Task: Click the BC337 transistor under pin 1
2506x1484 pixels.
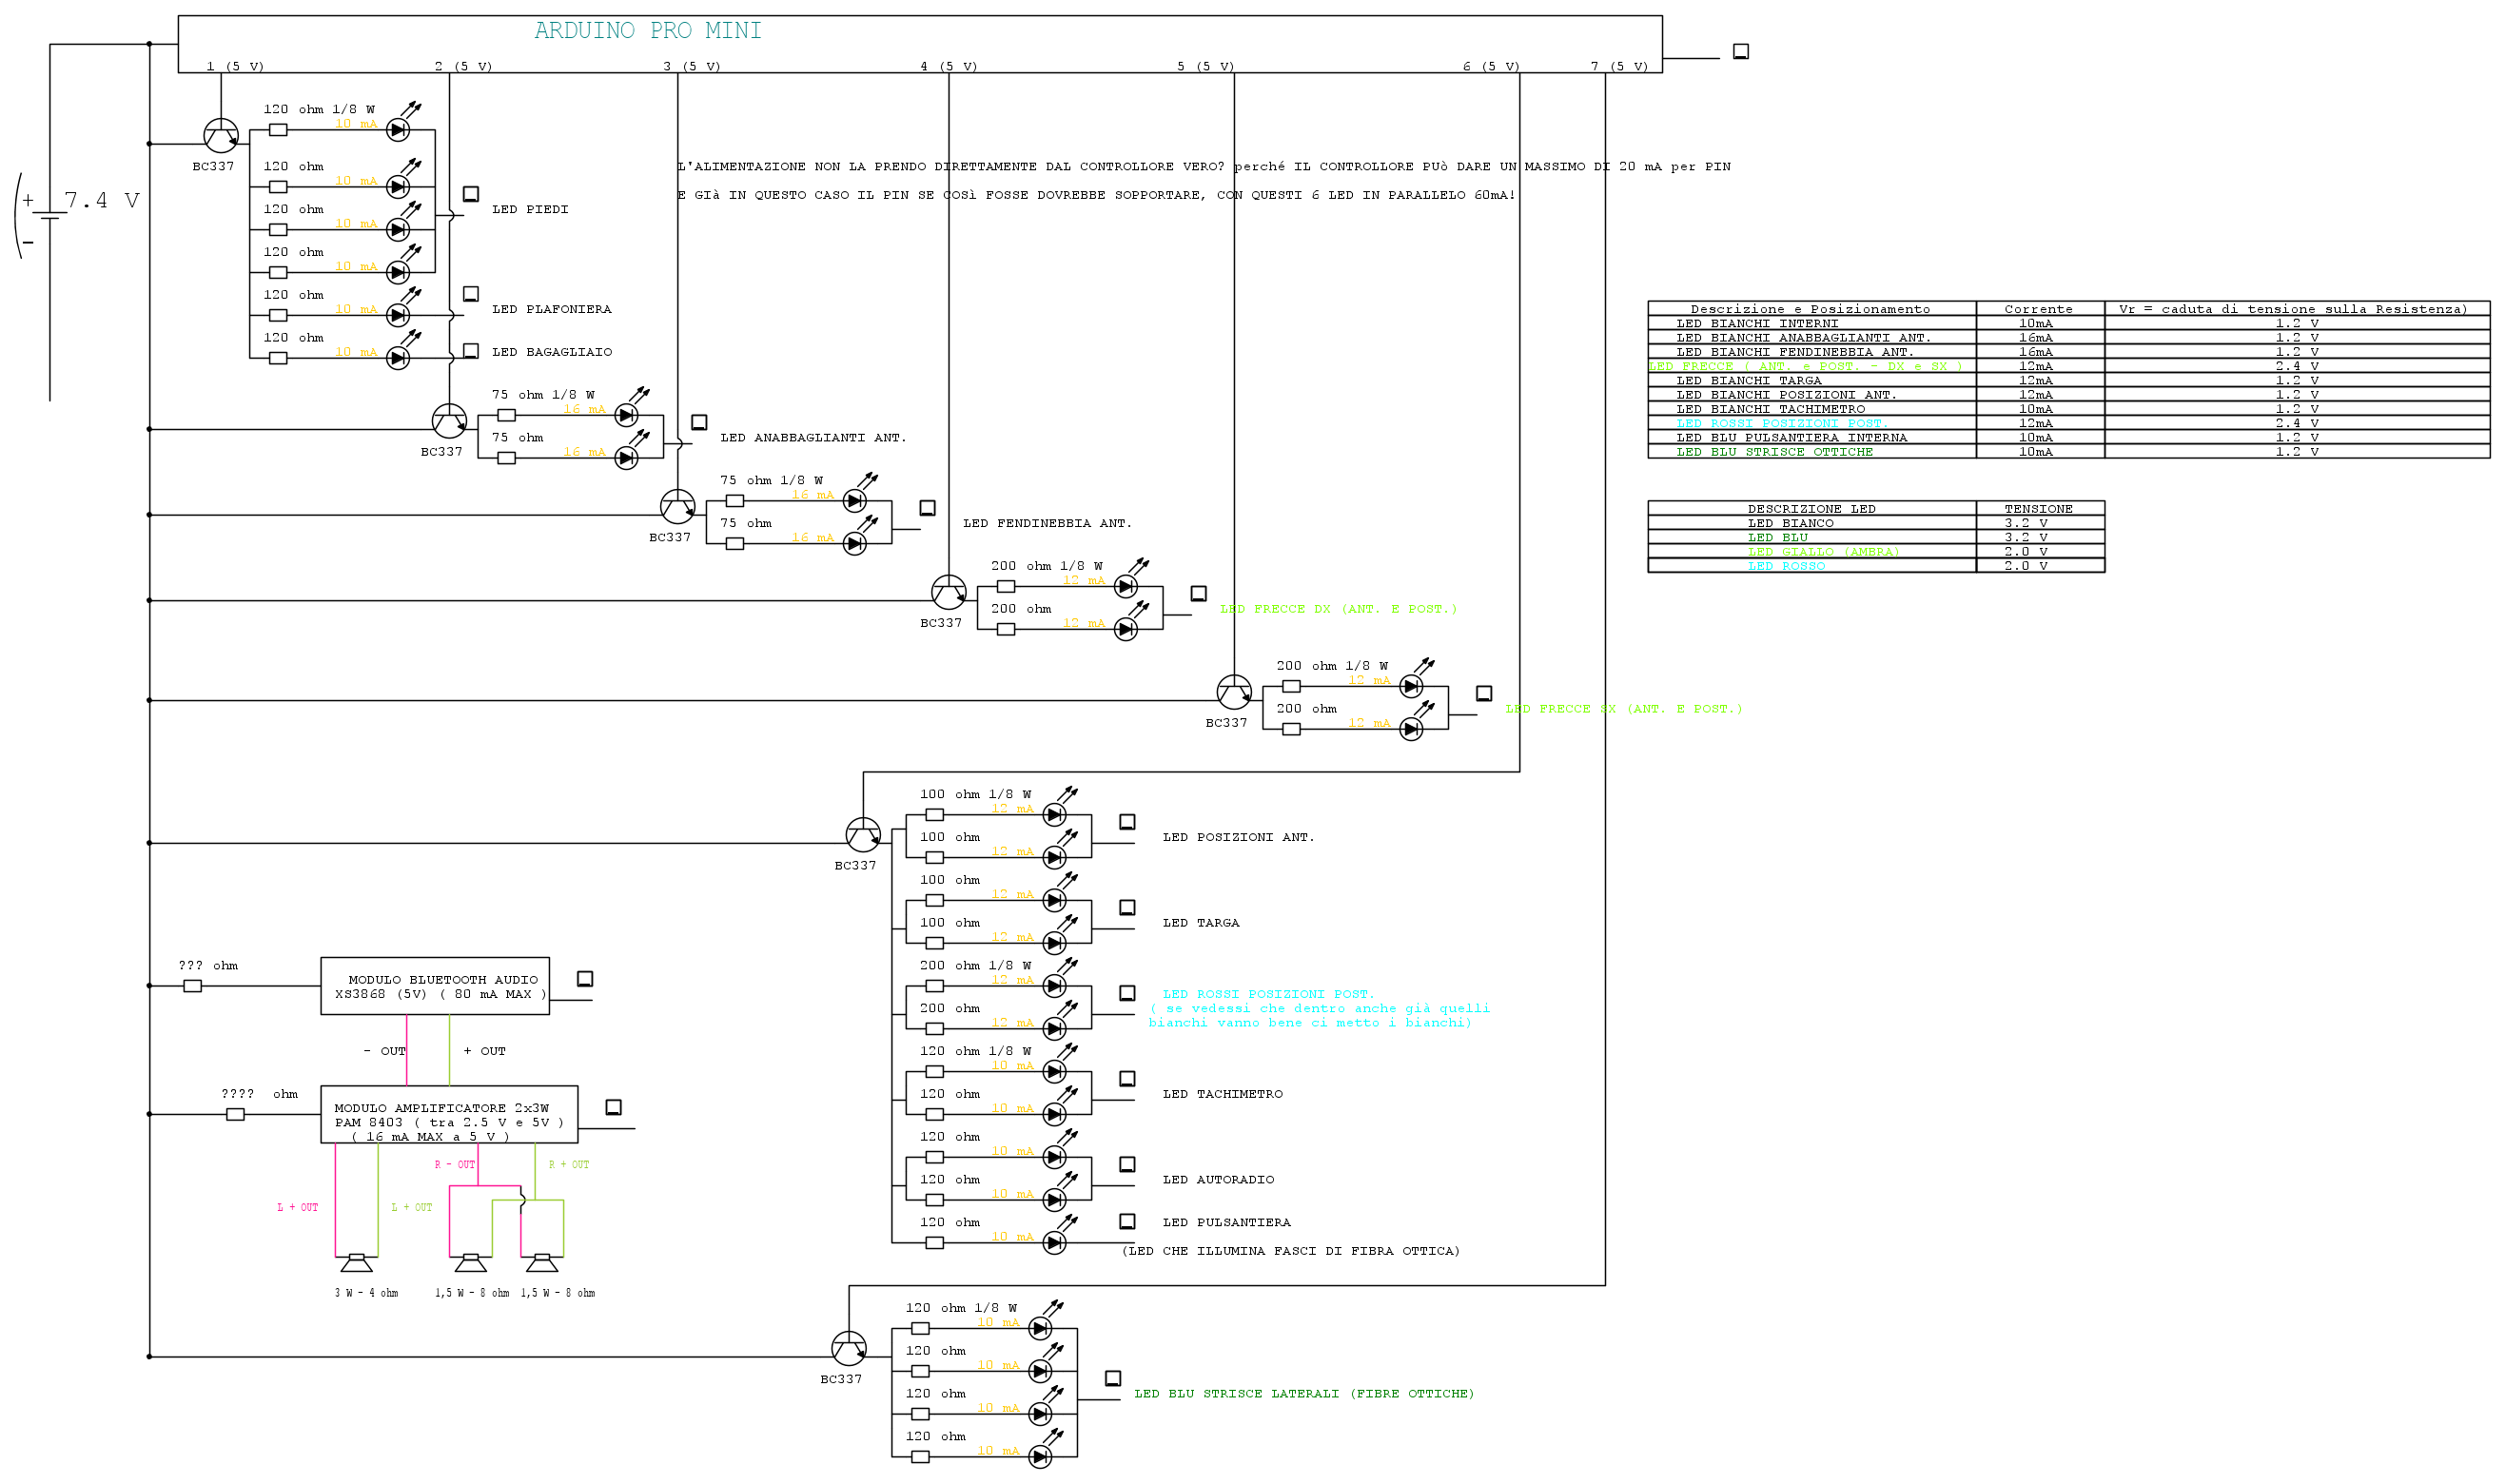Action: click(x=220, y=135)
